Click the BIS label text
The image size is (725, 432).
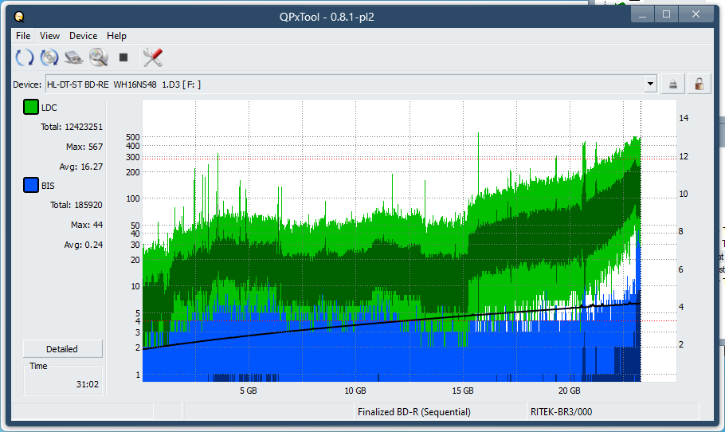tap(48, 186)
